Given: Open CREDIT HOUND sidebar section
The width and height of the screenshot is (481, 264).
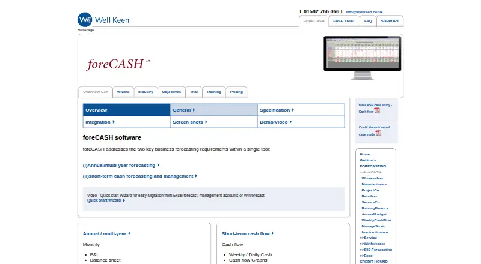Looking at the screenshot, I should (373, 262).
